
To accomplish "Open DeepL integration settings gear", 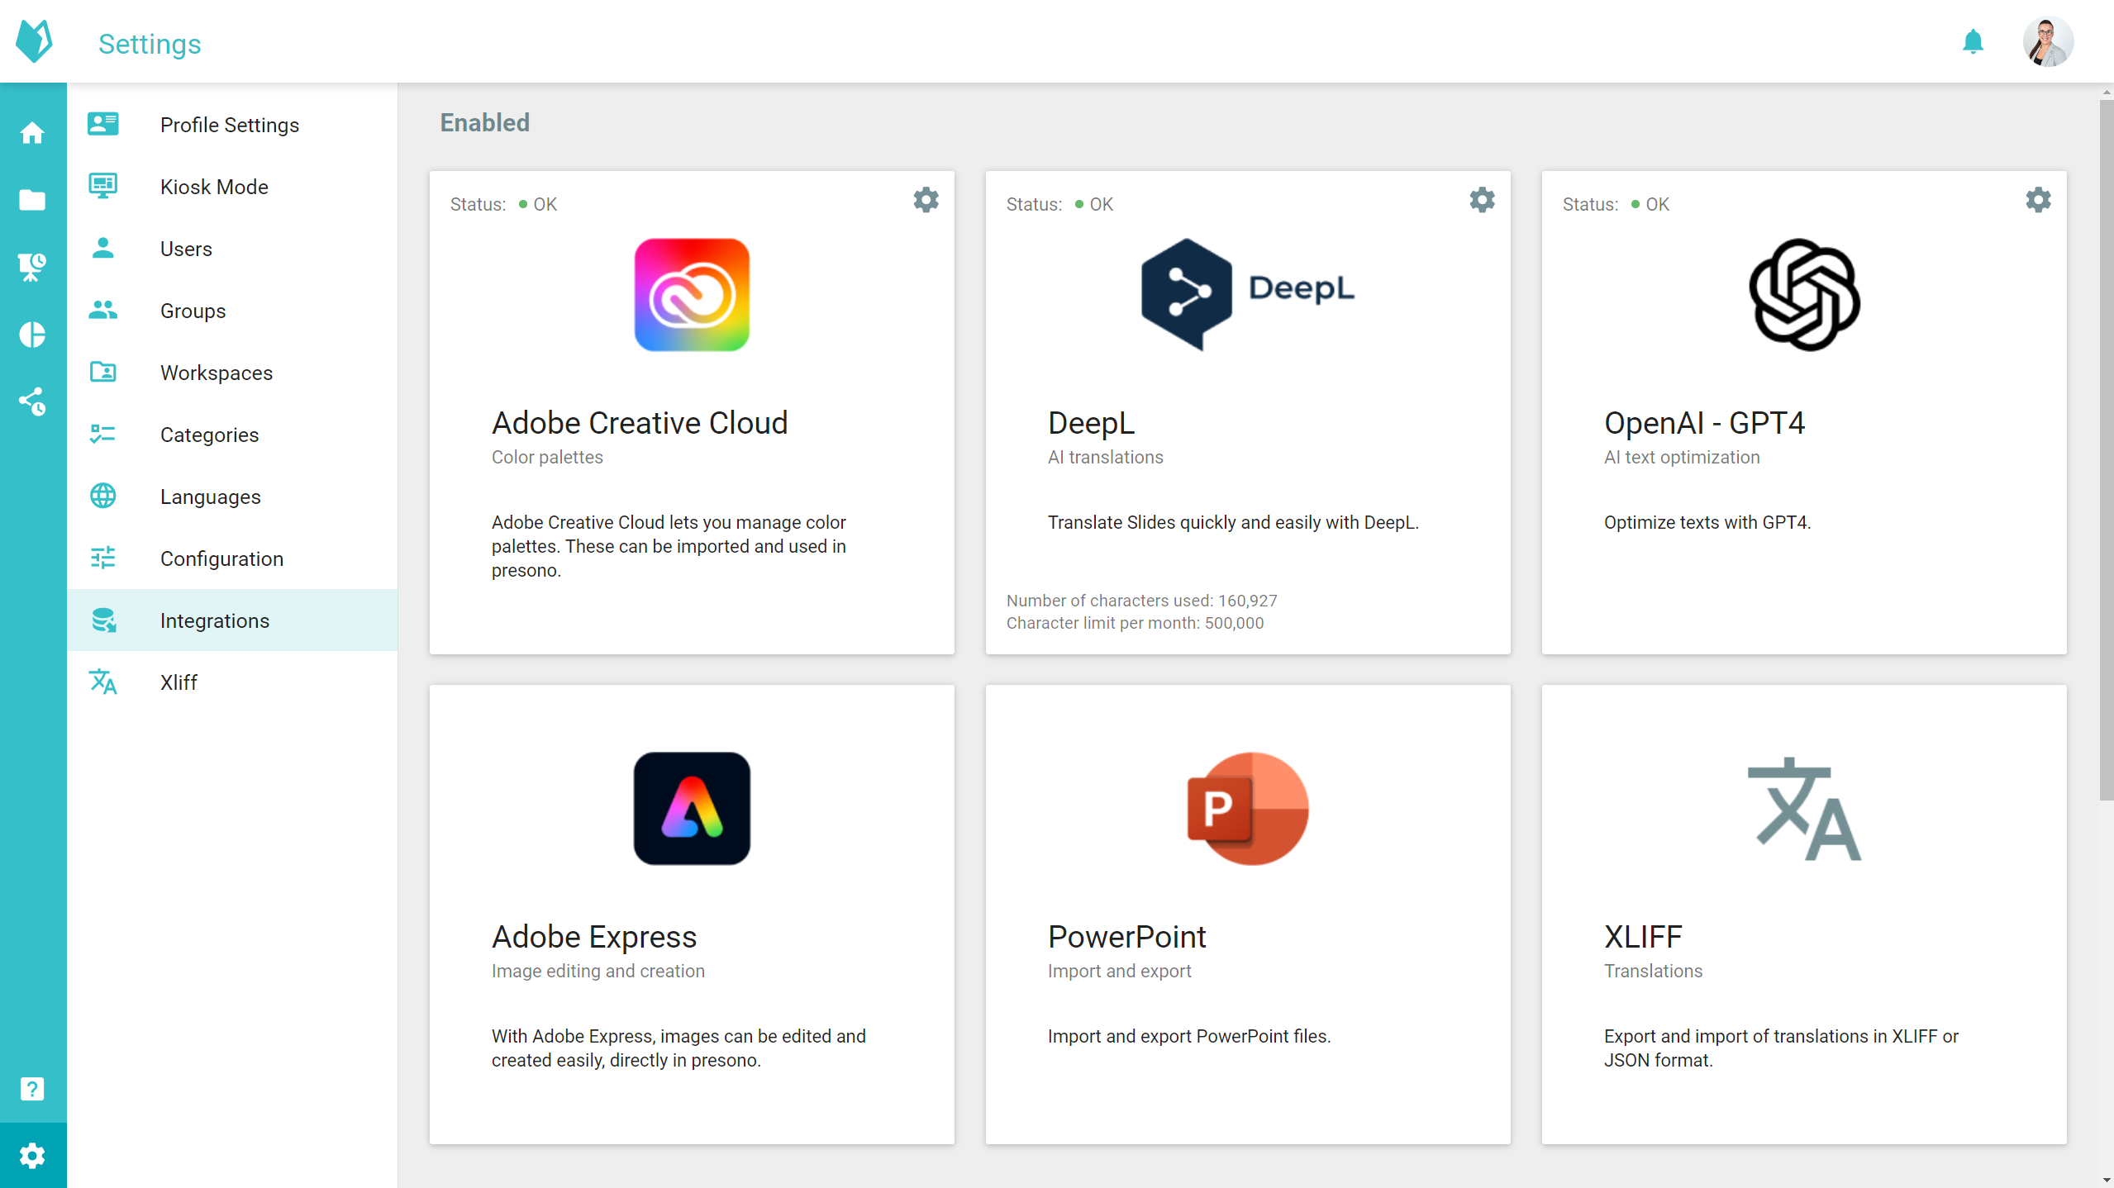I will coord(1482,200).
